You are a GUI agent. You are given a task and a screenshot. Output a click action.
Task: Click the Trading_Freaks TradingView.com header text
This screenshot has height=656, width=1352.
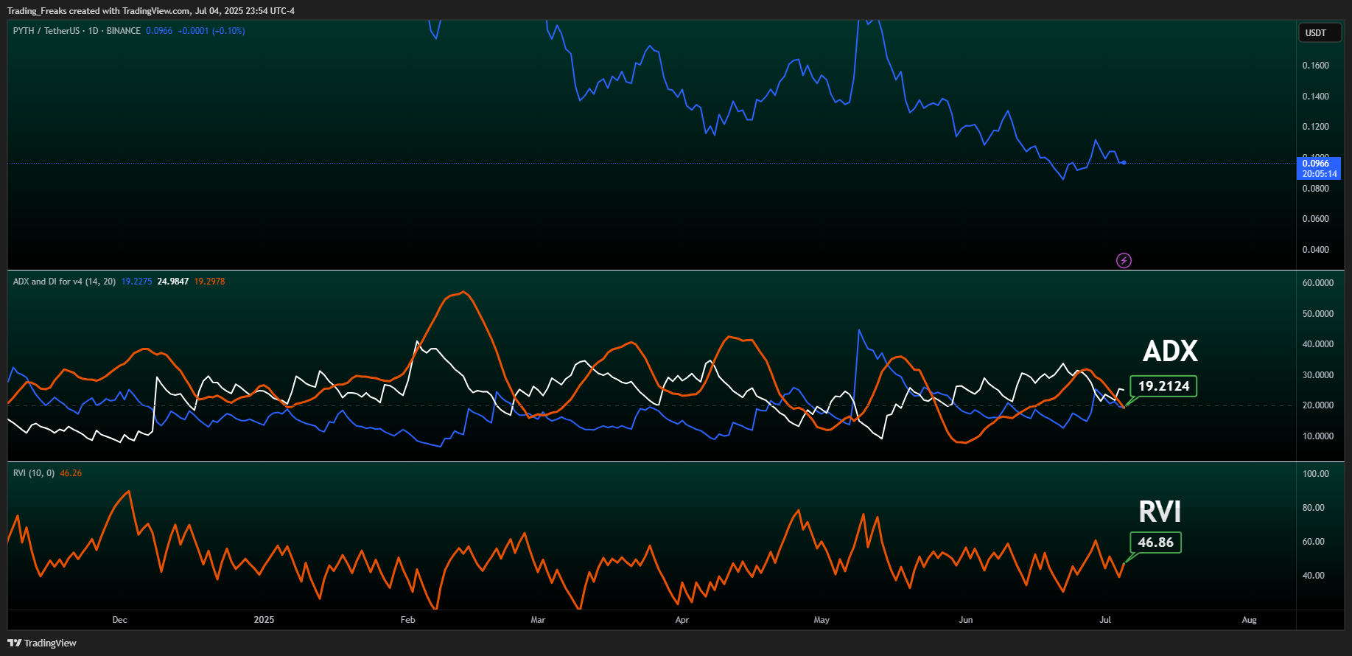tap(151, 11)
